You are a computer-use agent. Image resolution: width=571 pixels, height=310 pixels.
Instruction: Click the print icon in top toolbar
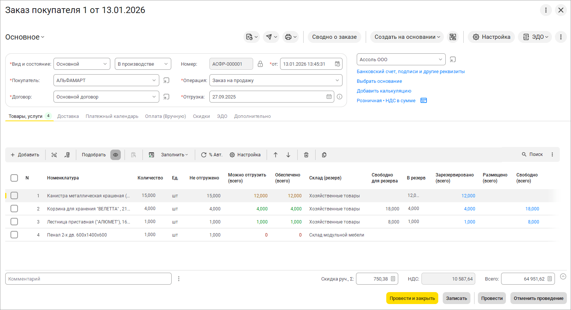point(288,37)
